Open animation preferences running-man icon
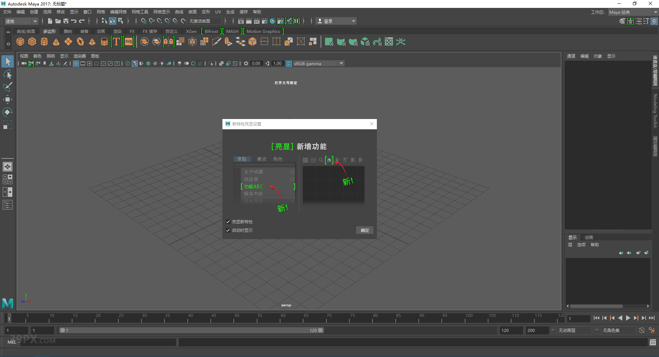The image size is (659, 357). (x=652, y=330)
